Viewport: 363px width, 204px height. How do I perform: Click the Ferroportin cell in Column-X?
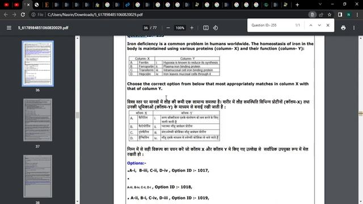[146, 66]
